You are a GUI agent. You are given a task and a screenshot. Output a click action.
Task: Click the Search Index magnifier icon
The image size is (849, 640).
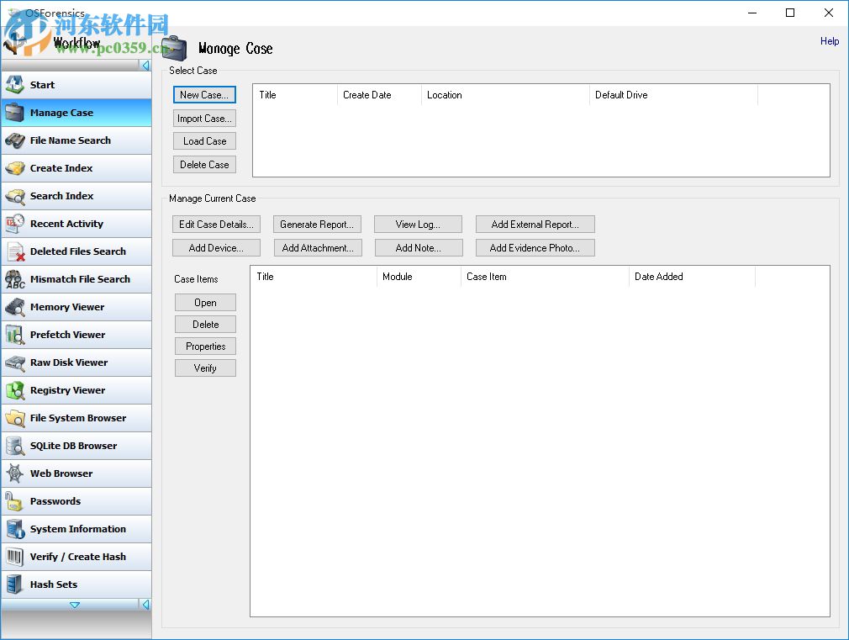coord(14,196)
